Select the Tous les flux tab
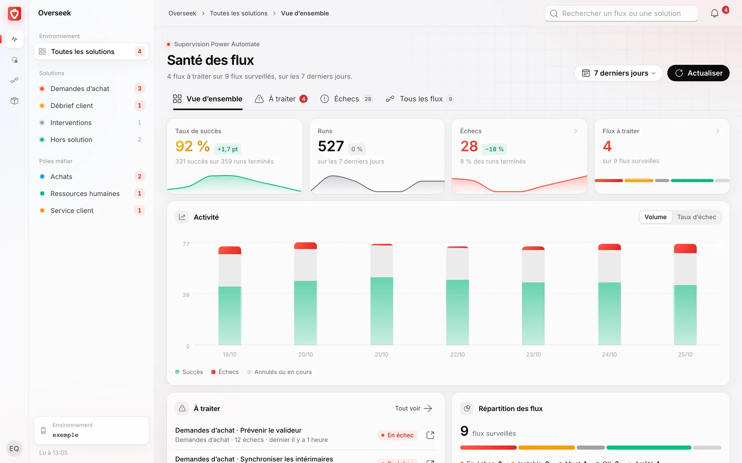The height and width of the screenshot is (463, 742). [x=420, y=99]
